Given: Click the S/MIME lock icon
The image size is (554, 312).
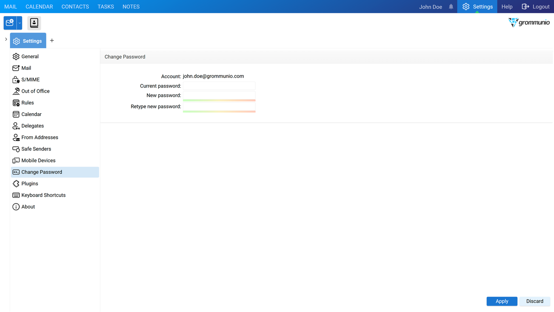Looking at the screenshot, I should [x=16, y=80].
